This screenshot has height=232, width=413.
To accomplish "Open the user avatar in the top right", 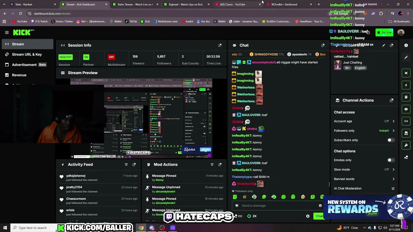I will [401, 33].
